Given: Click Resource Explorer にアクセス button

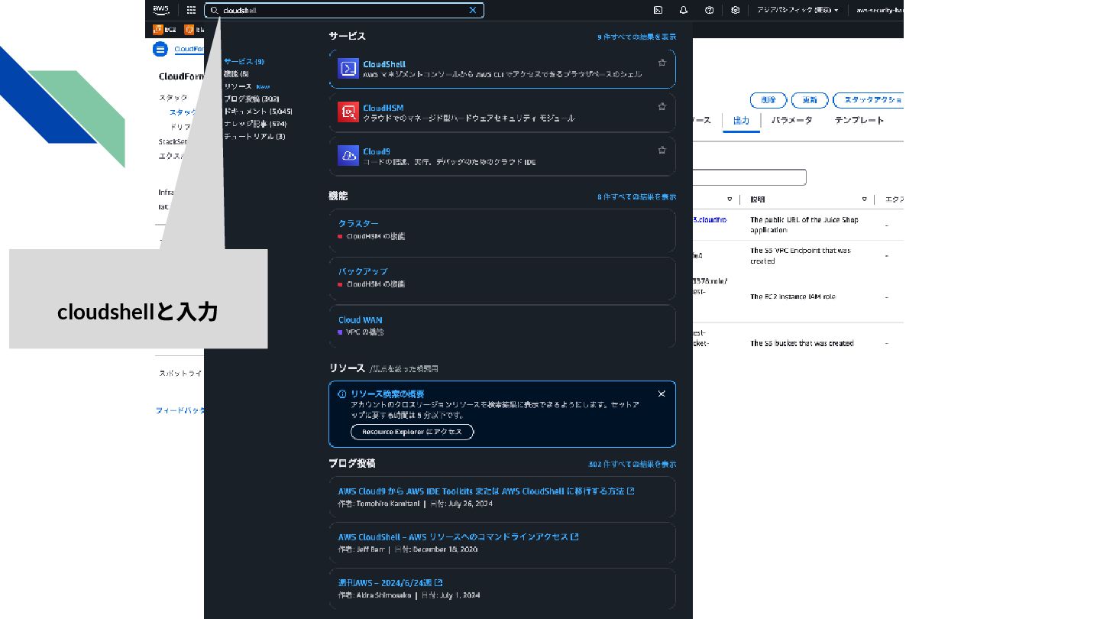Looking at the screenshot, I should pos(412,432).
